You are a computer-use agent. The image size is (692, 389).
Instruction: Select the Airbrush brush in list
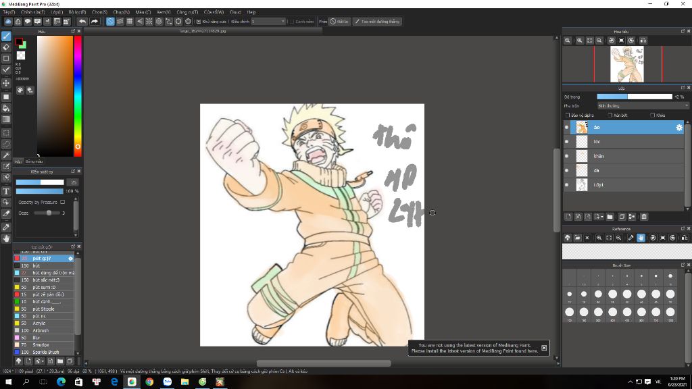[x=44, y=330]
